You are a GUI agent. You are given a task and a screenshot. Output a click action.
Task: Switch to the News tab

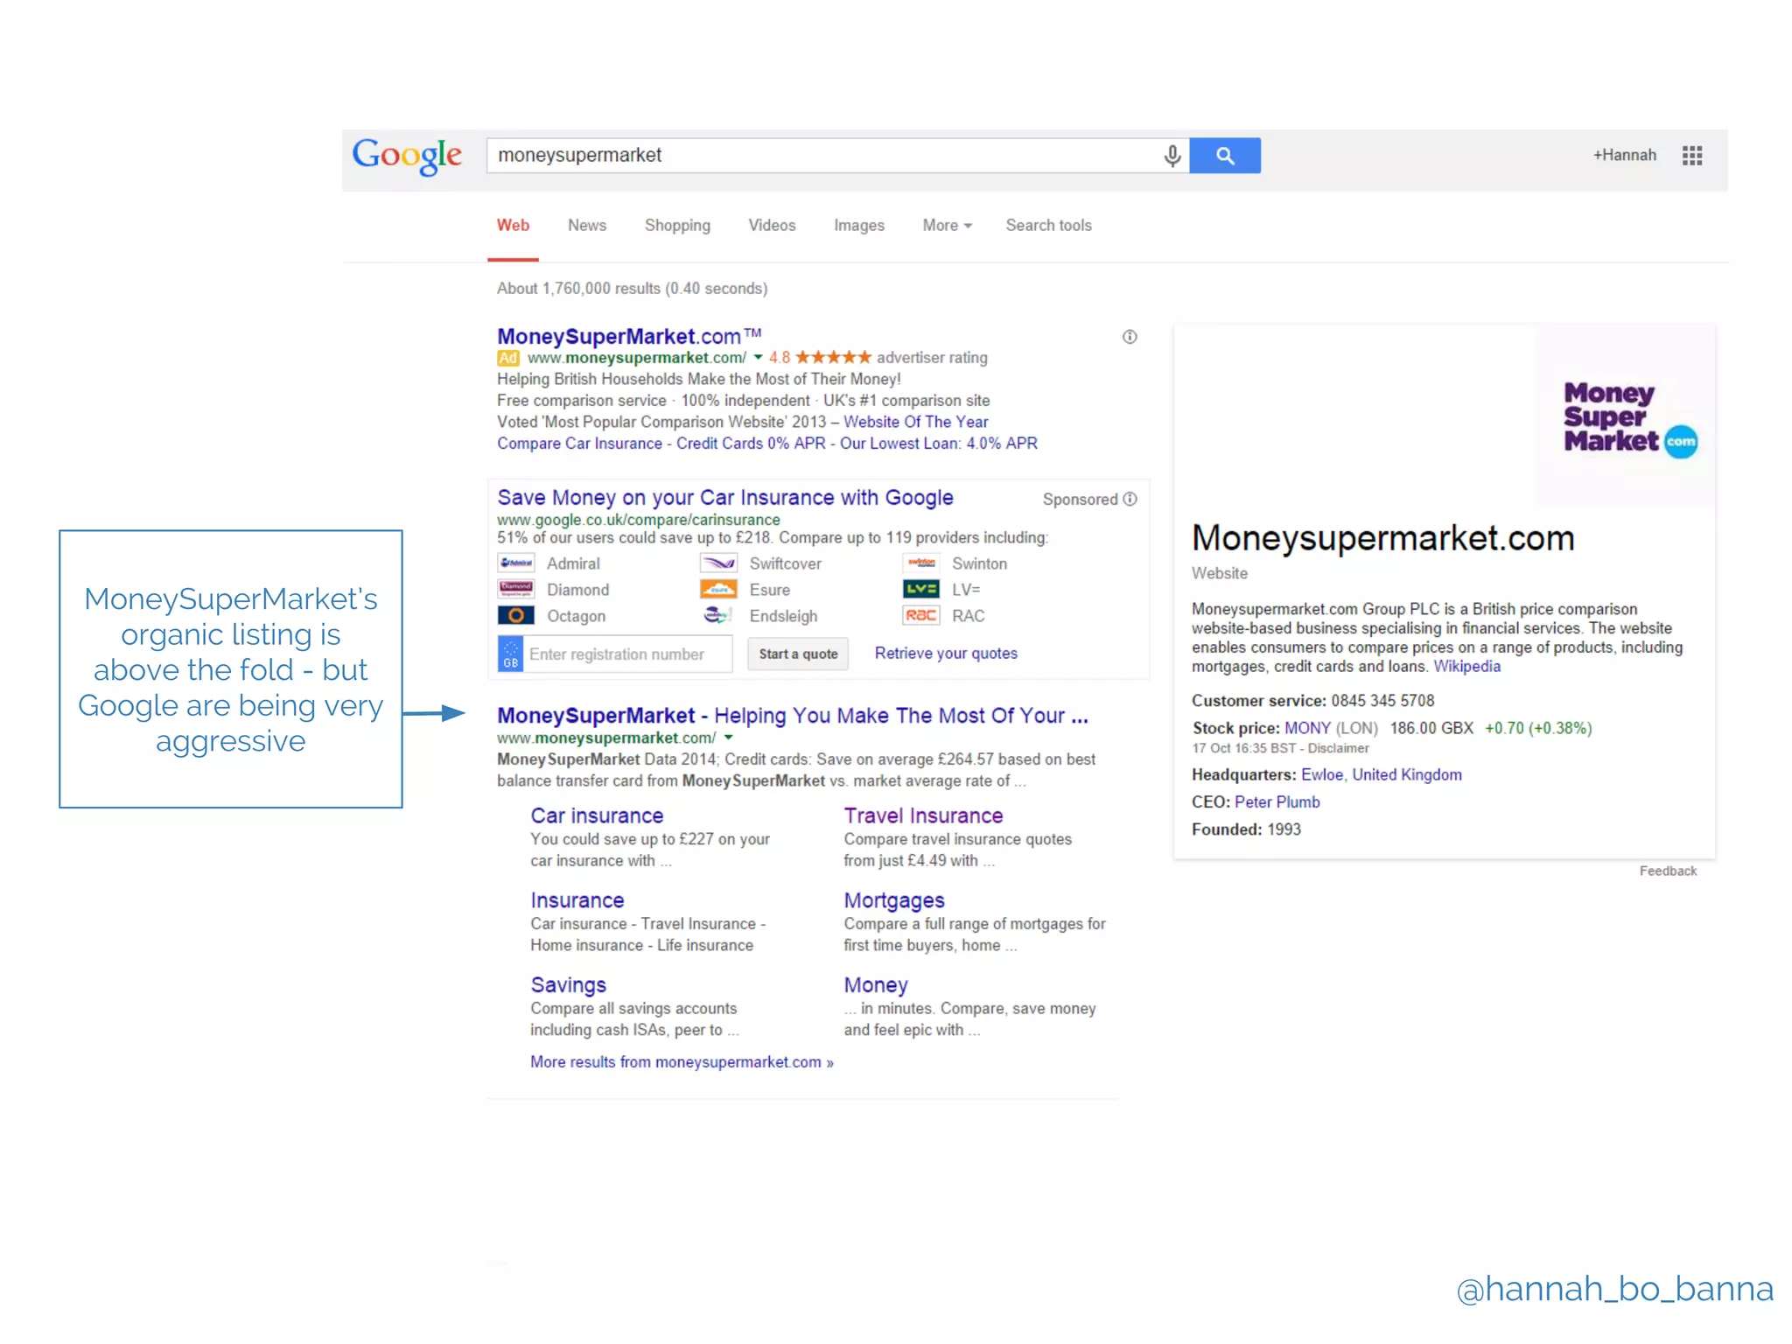point(586,226)
